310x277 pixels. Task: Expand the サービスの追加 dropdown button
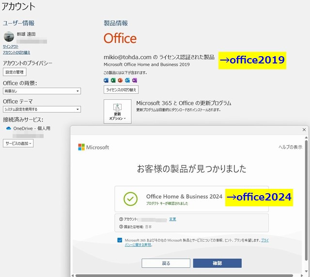[18, 143]
